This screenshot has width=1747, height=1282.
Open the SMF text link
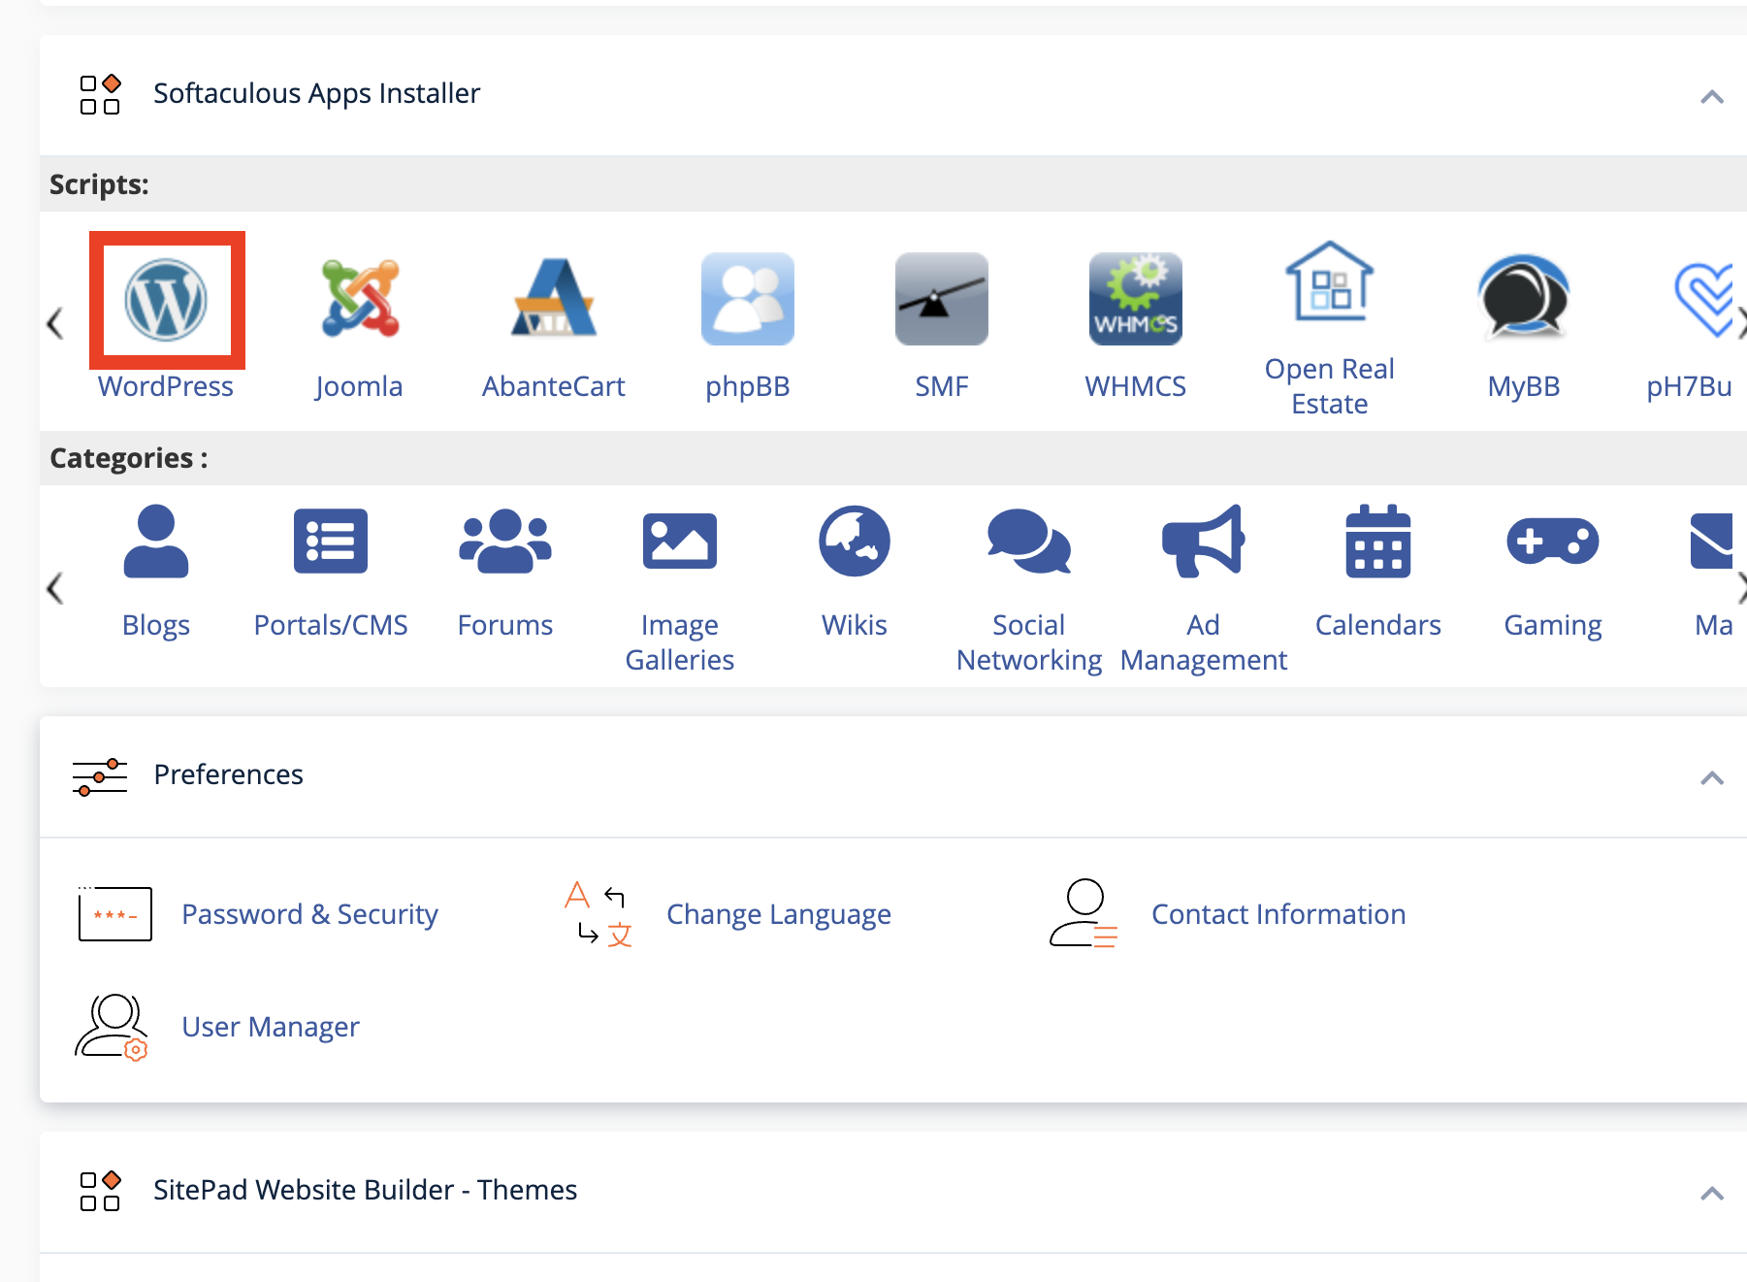(x=942, y=386)
